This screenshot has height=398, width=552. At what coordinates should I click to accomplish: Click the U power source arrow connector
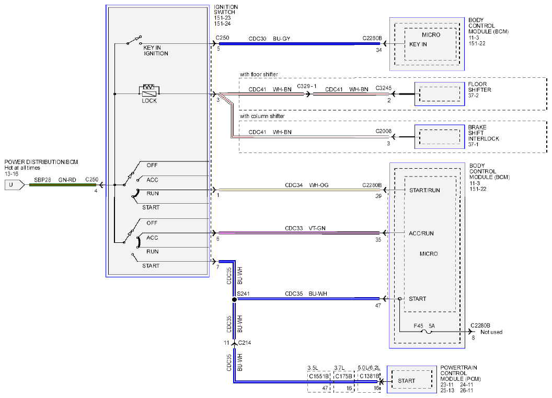click(15, 185)
